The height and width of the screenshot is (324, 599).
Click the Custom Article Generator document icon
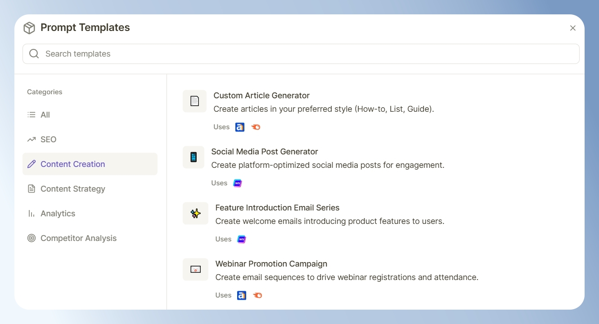coord(194,101)
